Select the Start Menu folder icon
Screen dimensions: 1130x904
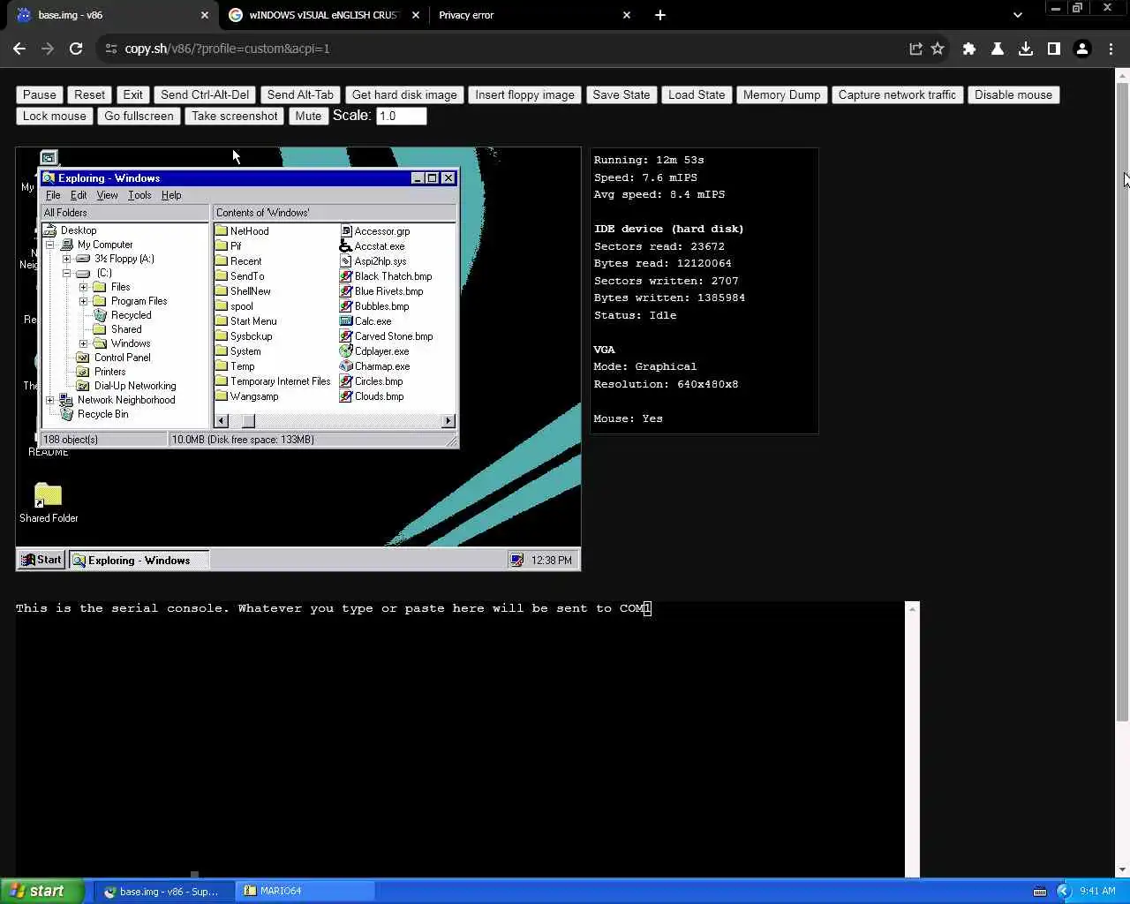222,321
